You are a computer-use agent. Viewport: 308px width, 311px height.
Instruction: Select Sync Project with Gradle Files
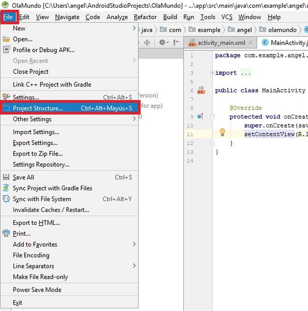click(x=69, y=188)
